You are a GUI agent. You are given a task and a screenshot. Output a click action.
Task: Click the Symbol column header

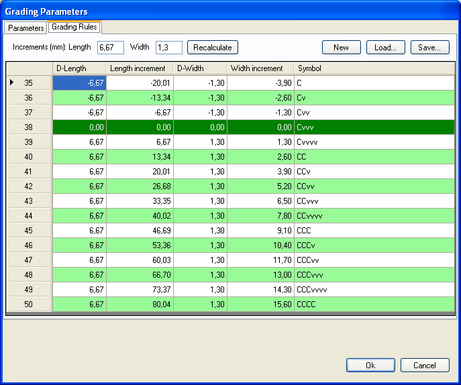tap(374, 68)
